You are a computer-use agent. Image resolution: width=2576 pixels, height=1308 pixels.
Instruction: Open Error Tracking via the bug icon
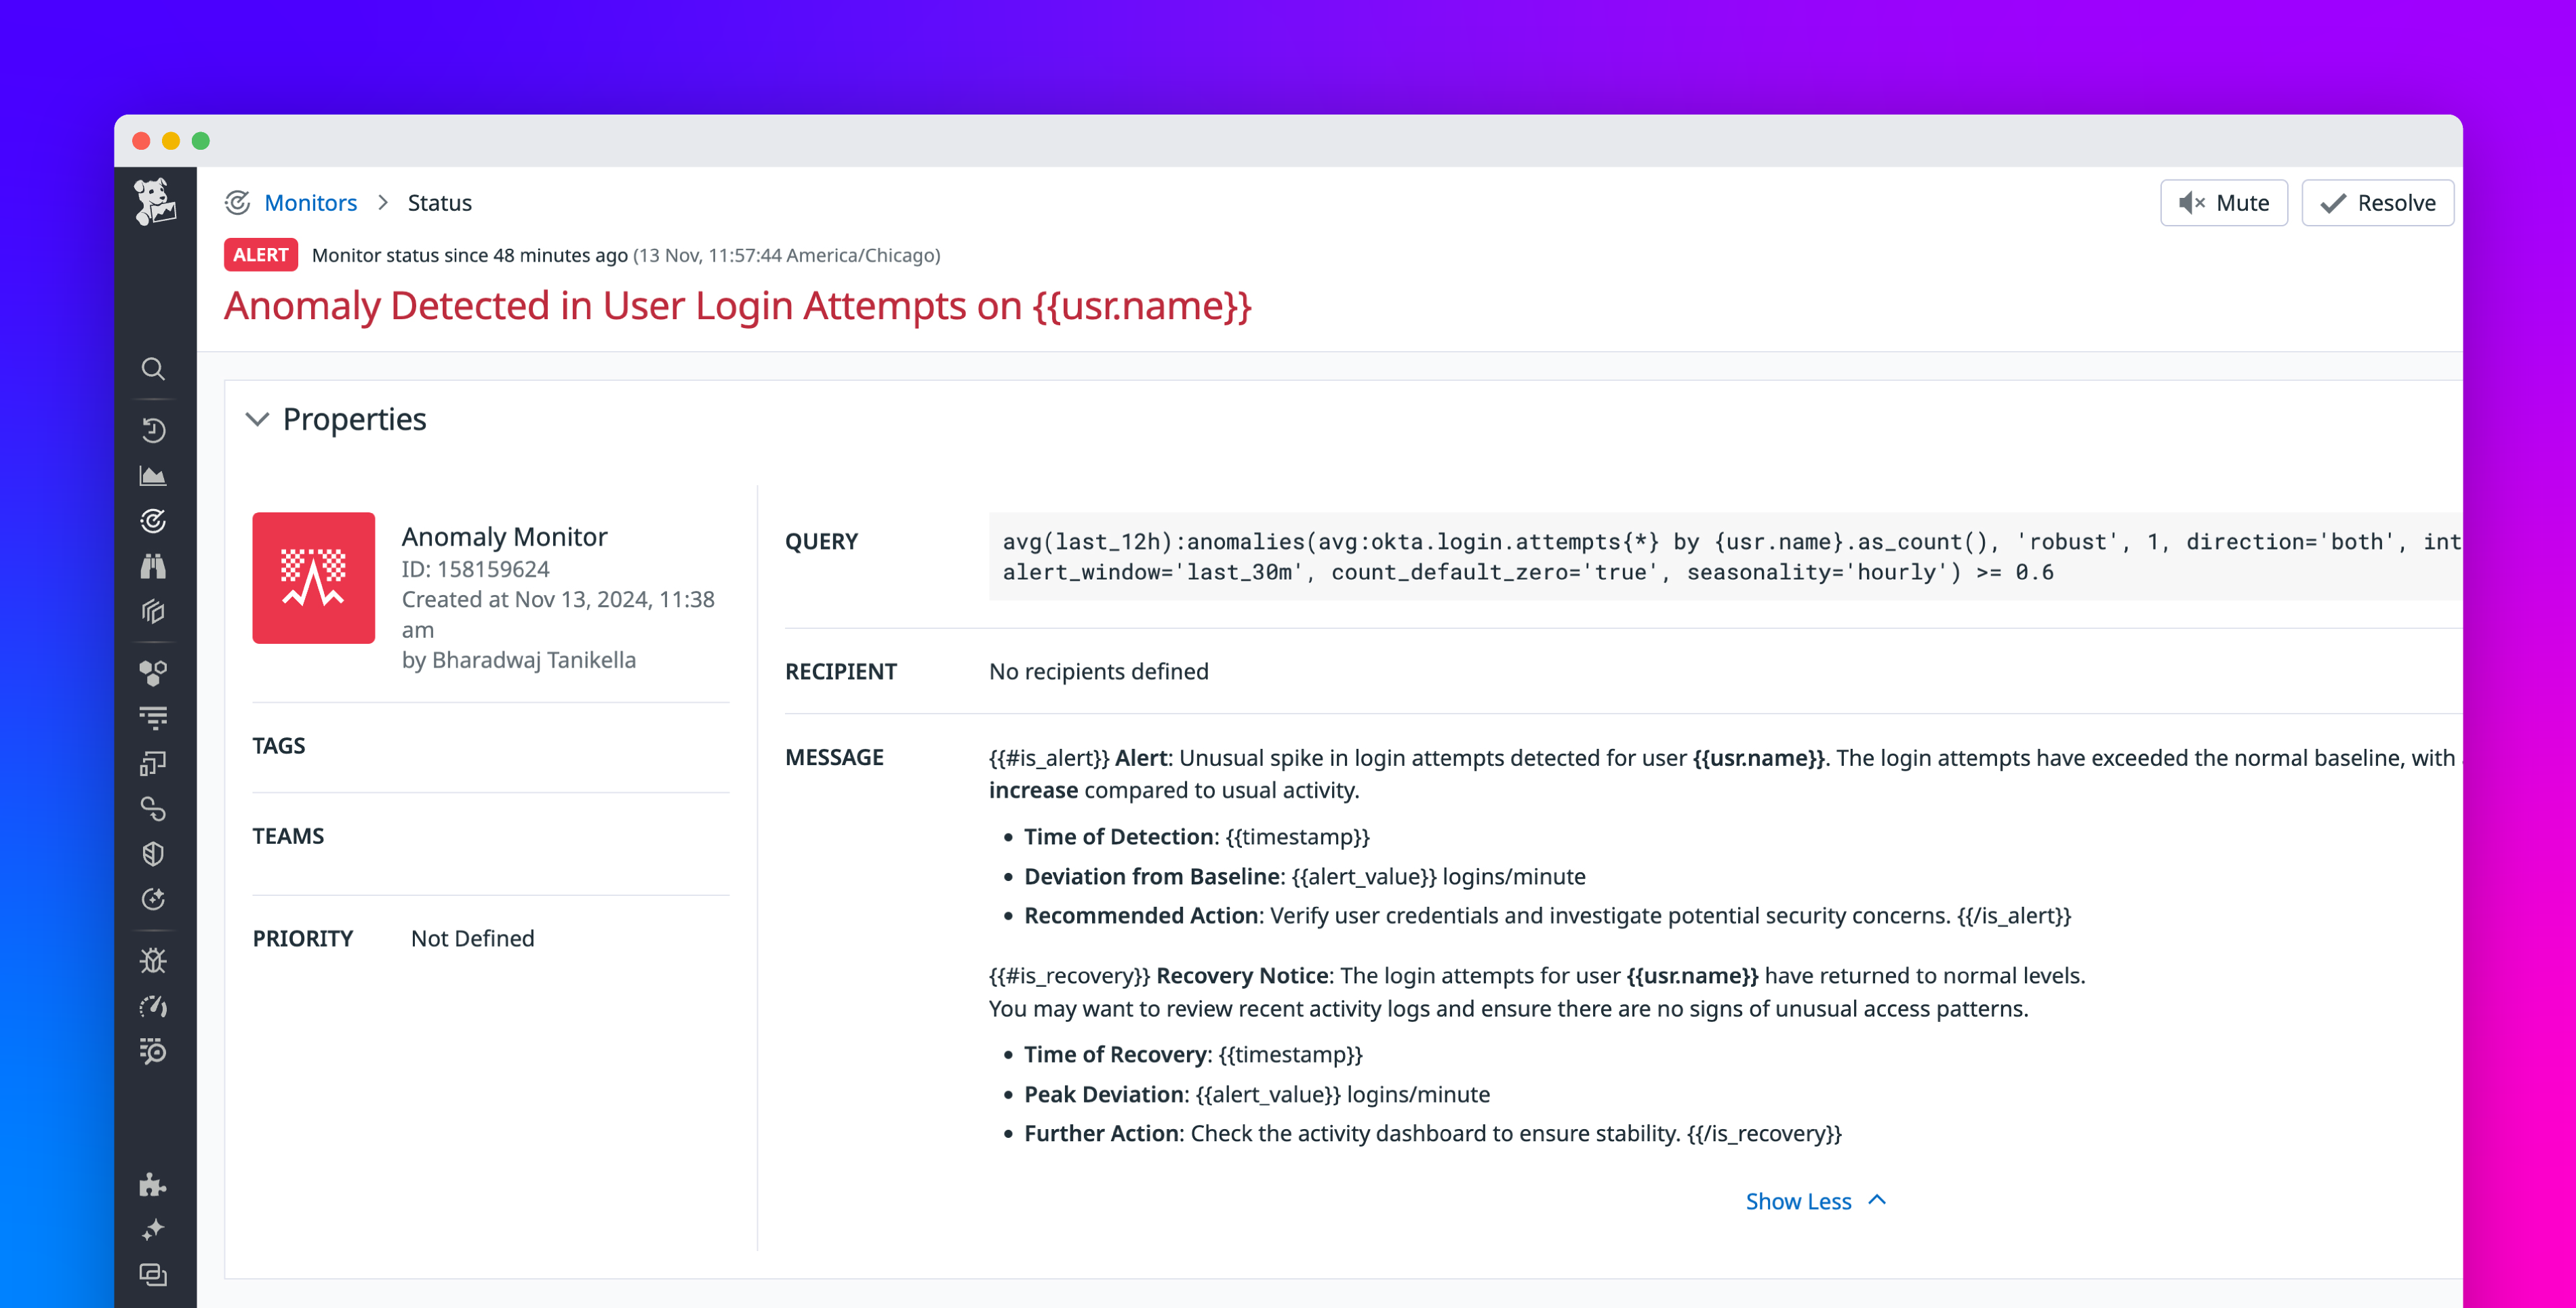(154, 960)
